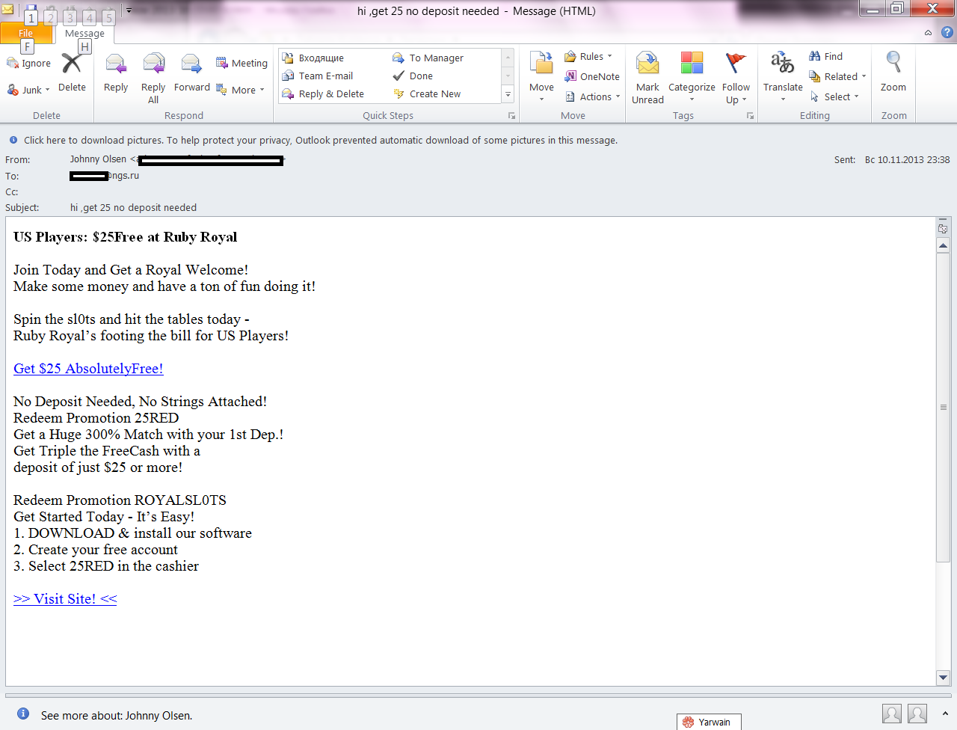Open the Customize Quick Access Toolbar arrow
Image resolution: width=957 pixels, height=730 pixels.
point(129,11)
